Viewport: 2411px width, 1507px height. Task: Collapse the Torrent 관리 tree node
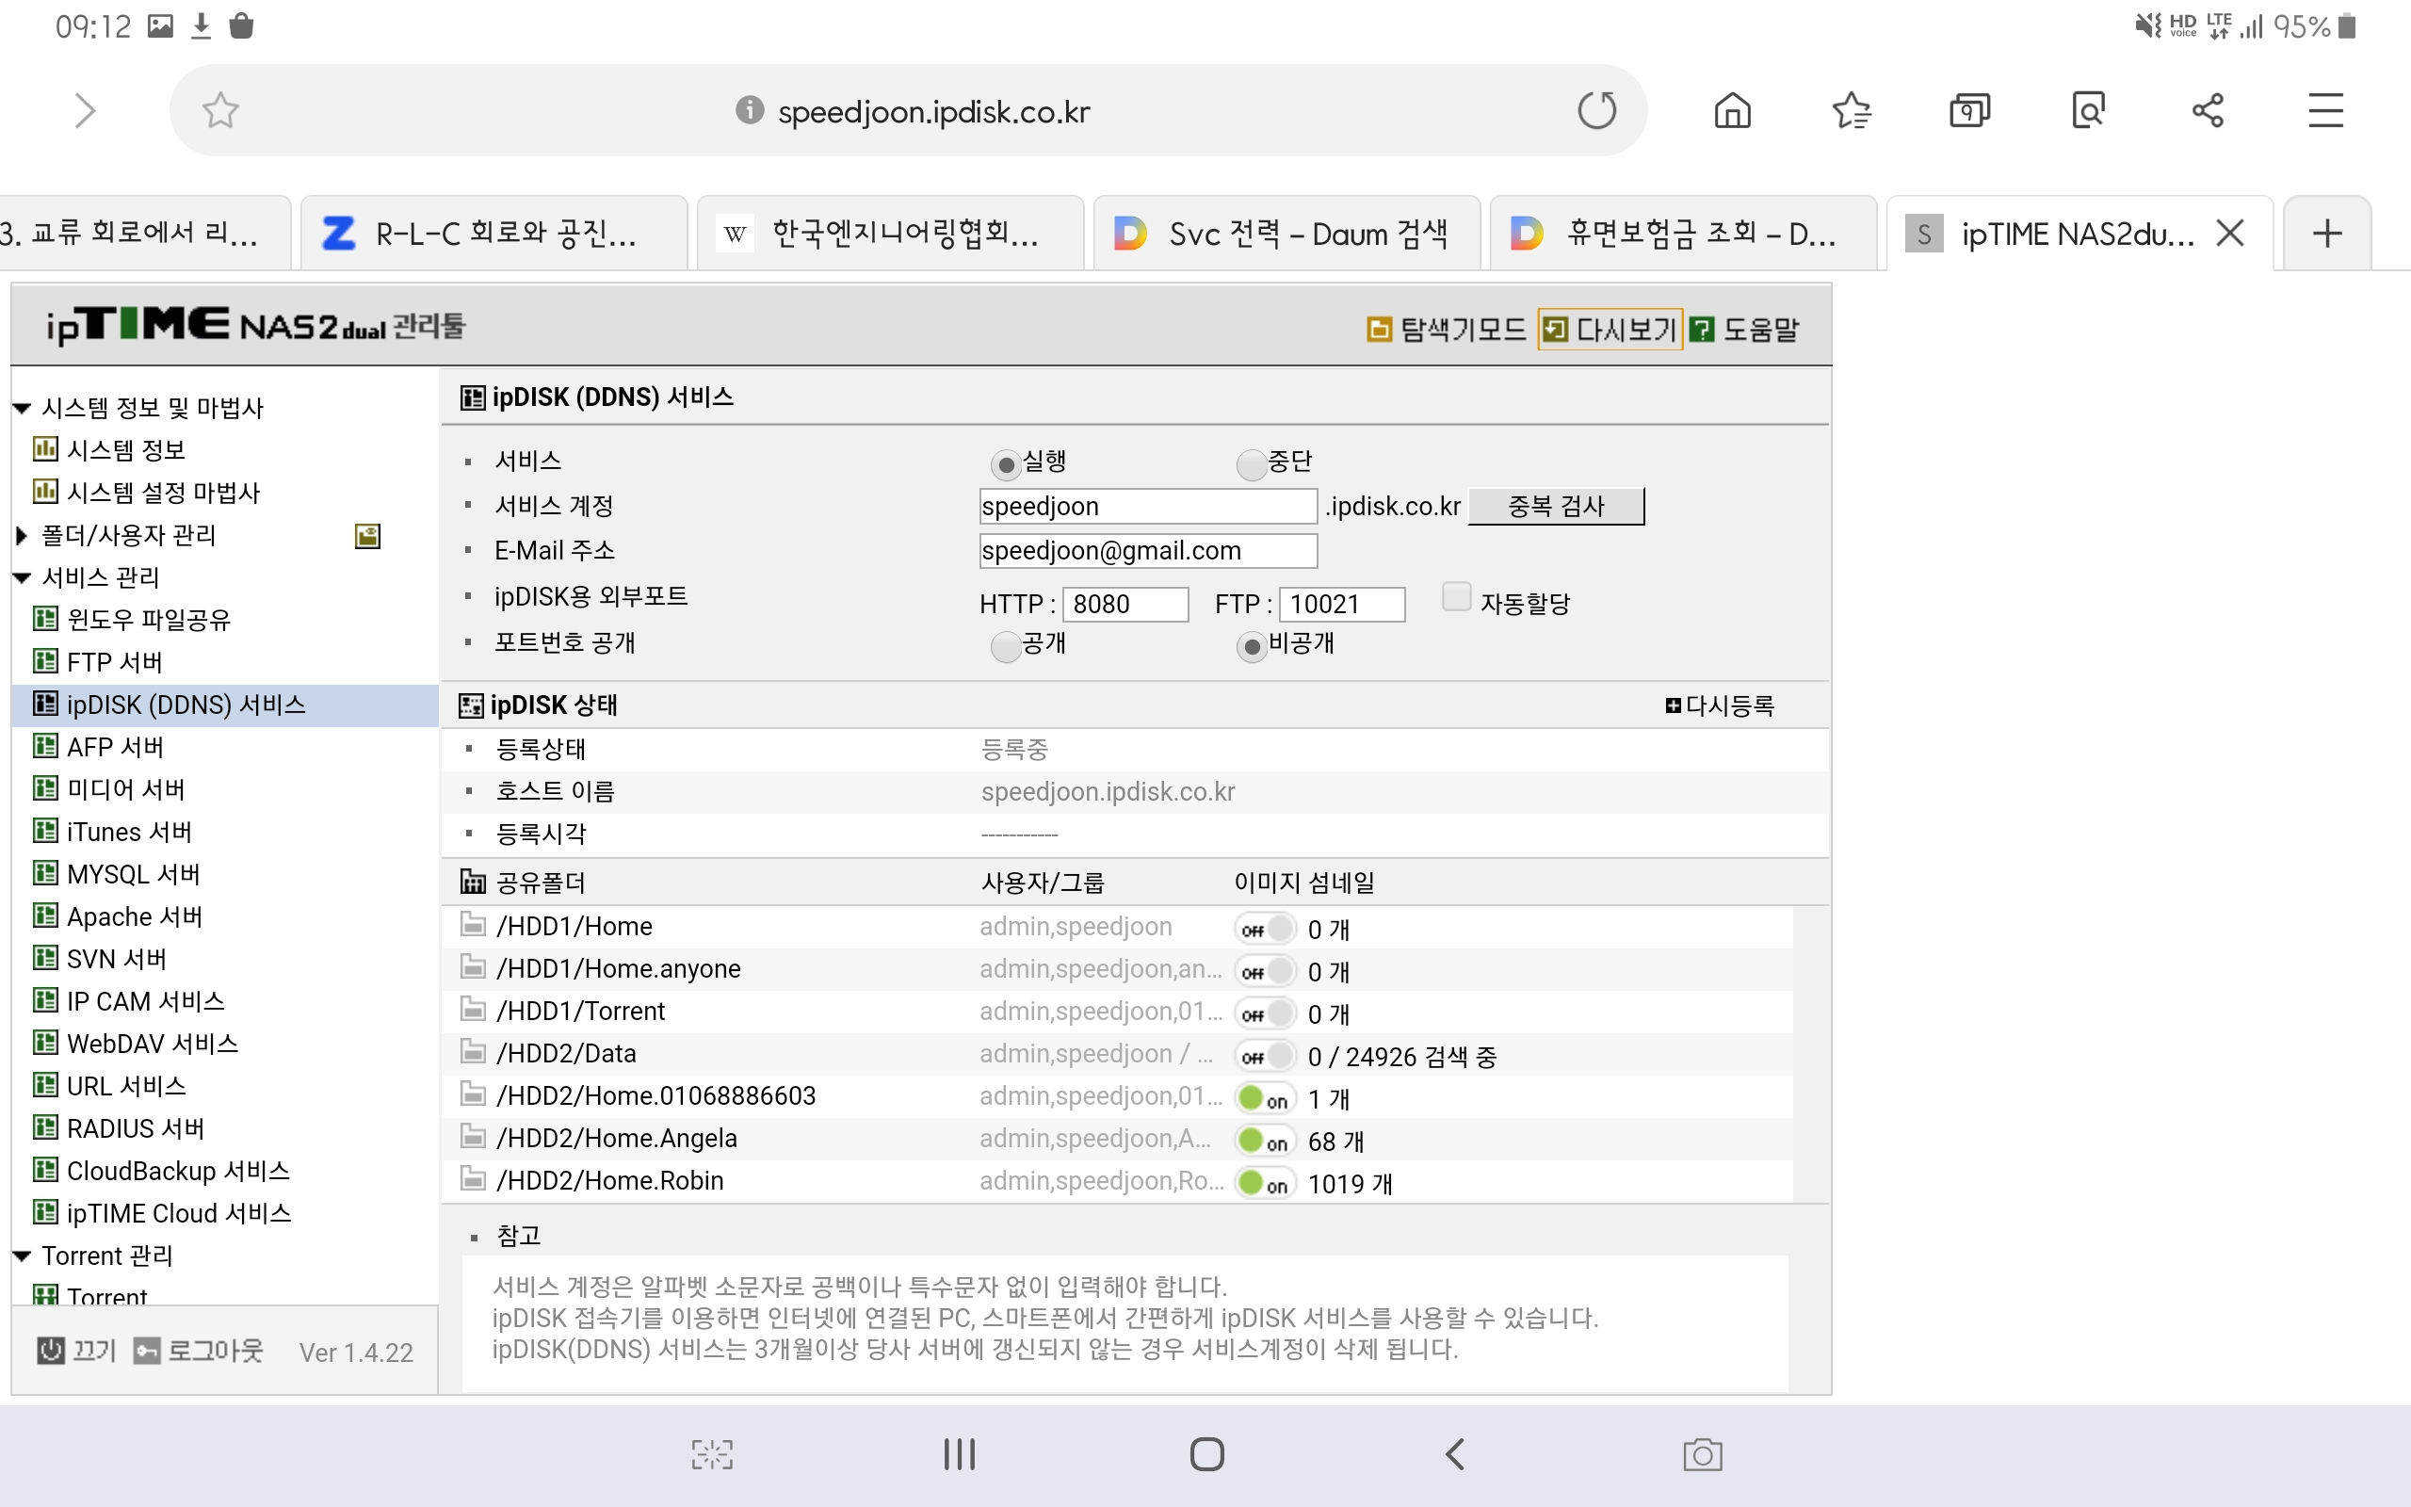click(22, 1256)
